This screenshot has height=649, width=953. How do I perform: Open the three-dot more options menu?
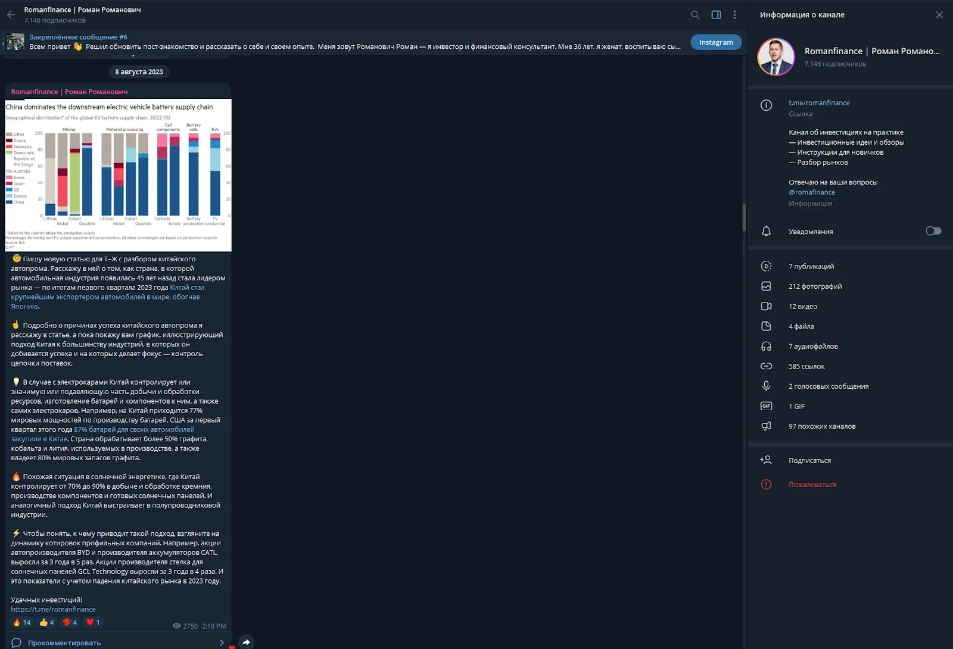(734, 15)
